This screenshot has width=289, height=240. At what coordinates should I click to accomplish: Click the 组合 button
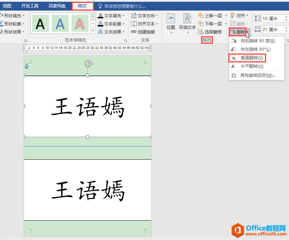239,24
